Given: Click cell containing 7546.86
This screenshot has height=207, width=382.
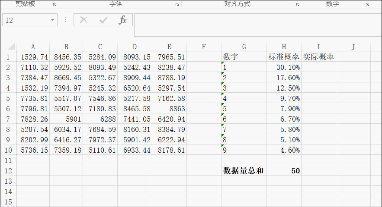Looking at the screenshot, I should [x=100, y=98].
